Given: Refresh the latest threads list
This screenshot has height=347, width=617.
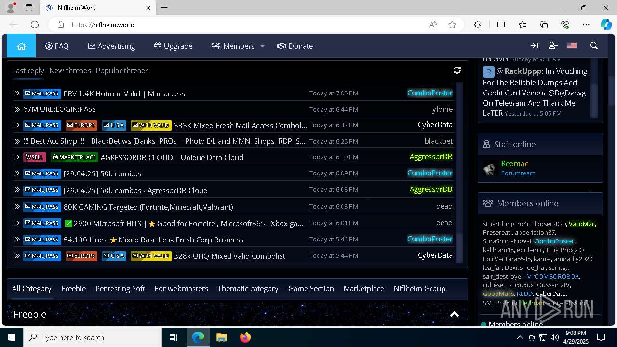Looking at the screenshot, I should coord(457,70).
